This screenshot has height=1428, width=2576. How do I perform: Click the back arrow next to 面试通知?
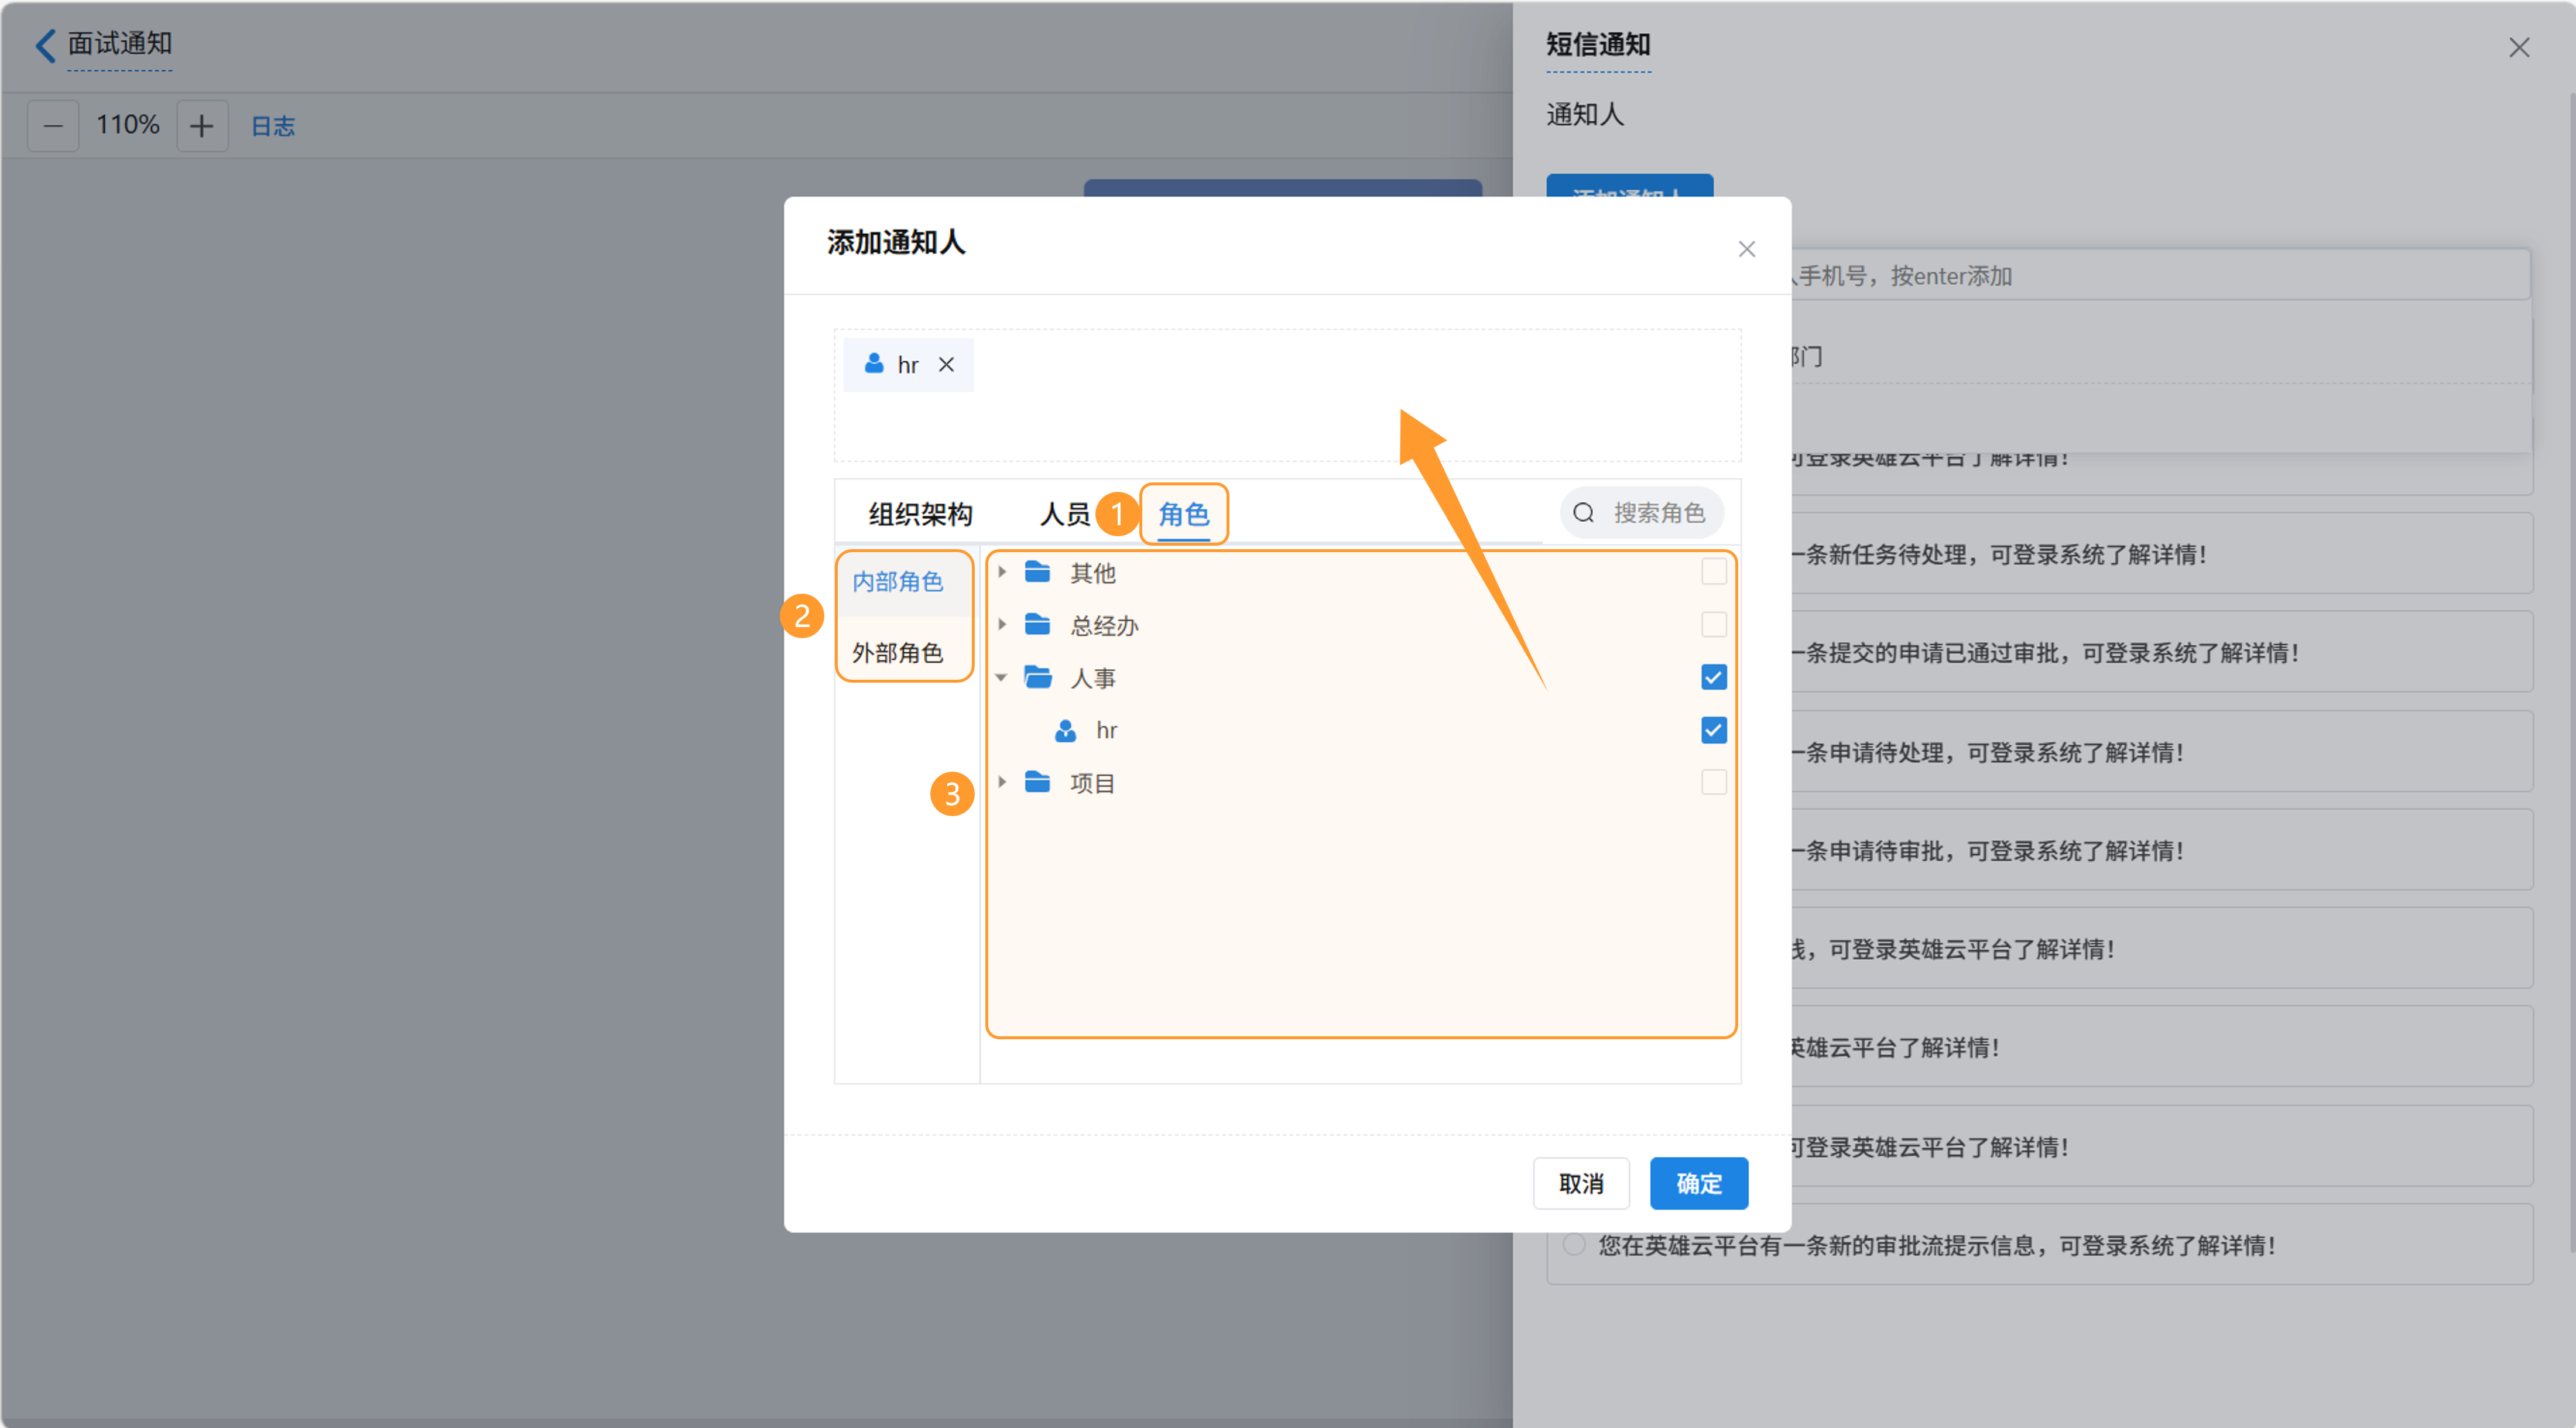[46, 45]
